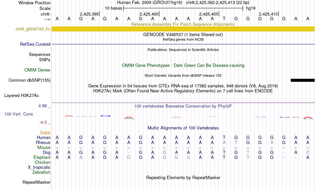Image resolution: width=315 pixels, height=190 pixels.
Task: Click the 100 vertebrates Basewise Conservation by PhyloP title
Action: pos(183,106)
